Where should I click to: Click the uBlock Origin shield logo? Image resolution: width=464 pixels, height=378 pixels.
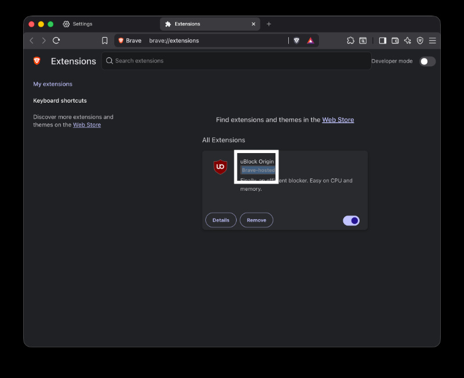220,167
